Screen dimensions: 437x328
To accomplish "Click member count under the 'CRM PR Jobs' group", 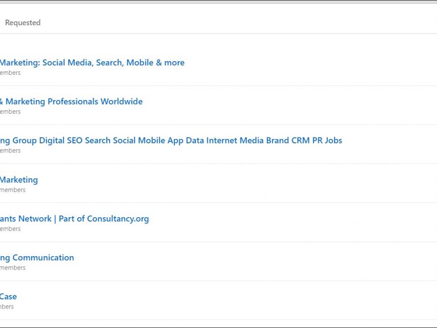I will tap(10, 151).
